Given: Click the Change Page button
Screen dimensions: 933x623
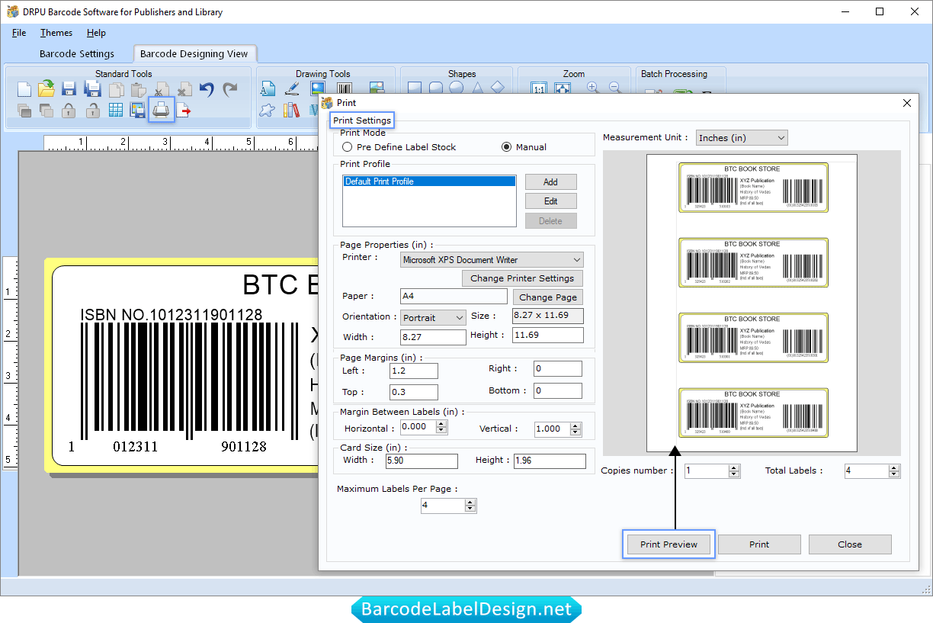Looking at the screenshot, I should (x=548, y=297).
